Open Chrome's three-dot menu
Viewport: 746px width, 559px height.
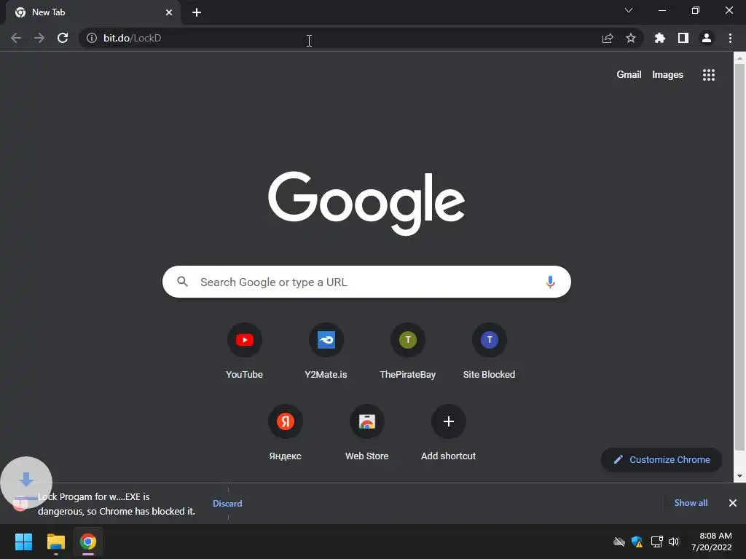pos(730,38)
